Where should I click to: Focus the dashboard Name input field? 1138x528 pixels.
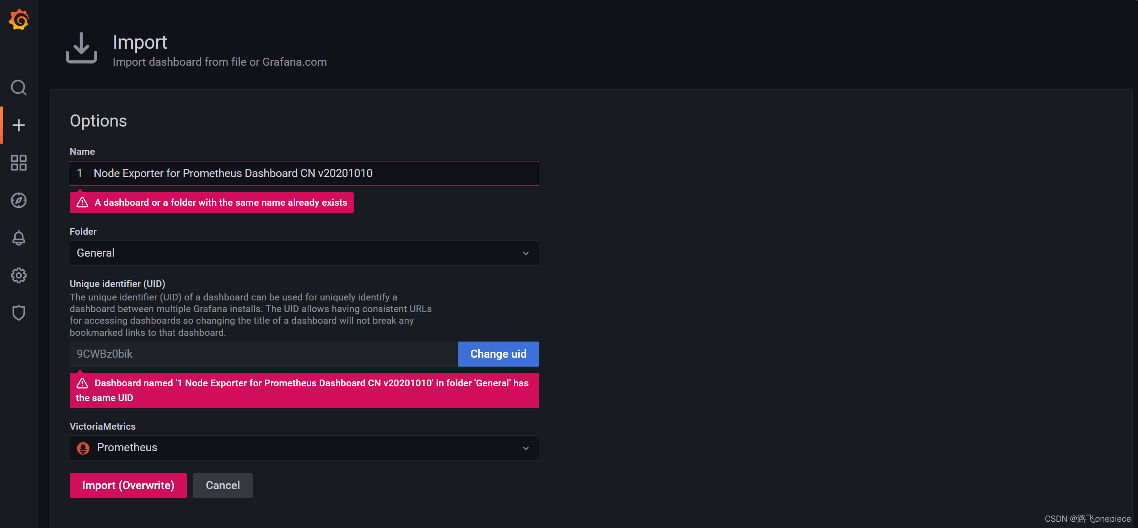point(304,173)
